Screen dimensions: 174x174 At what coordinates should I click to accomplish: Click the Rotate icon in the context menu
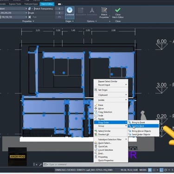click(x=96, y=119)
